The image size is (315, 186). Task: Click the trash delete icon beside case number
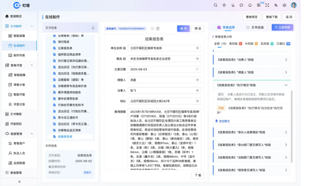point(158,29)
